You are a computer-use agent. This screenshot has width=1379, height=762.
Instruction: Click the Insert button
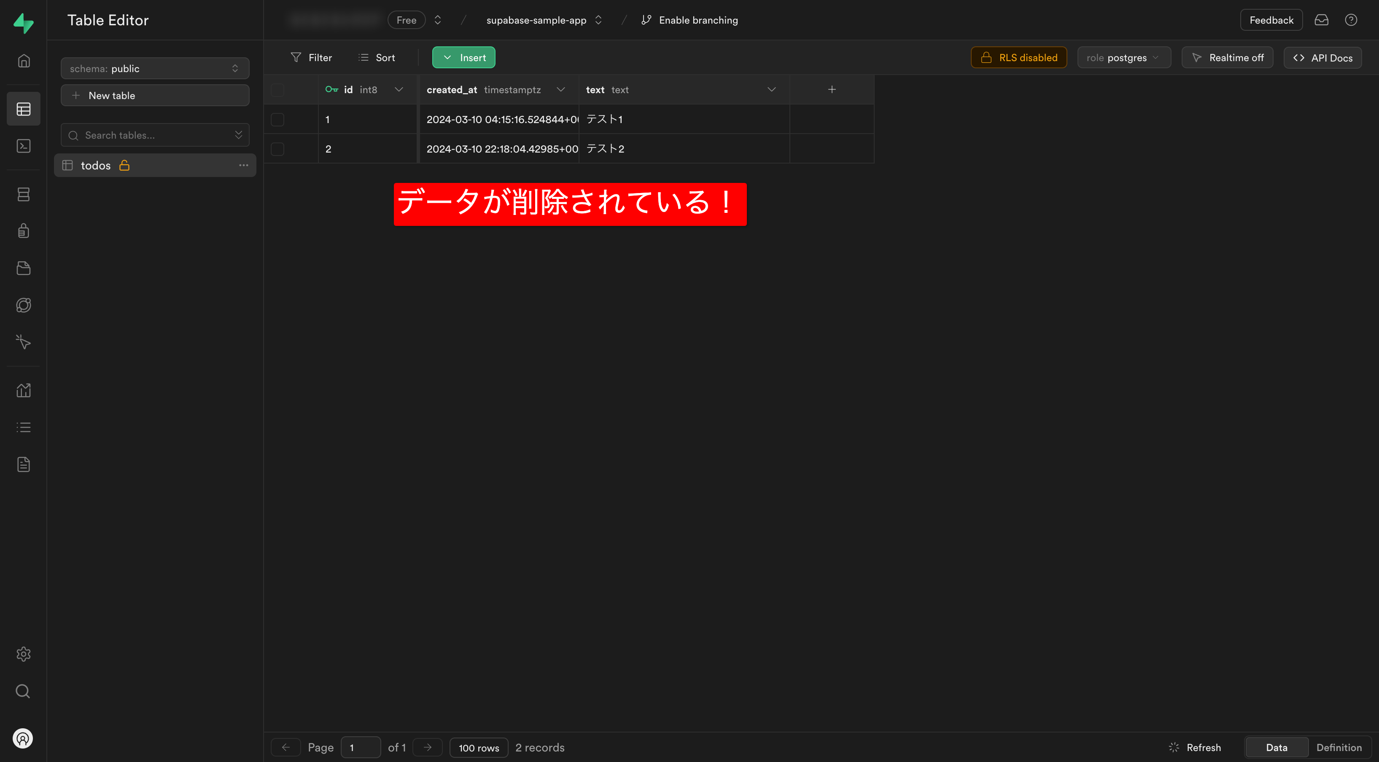pos(464,57)
